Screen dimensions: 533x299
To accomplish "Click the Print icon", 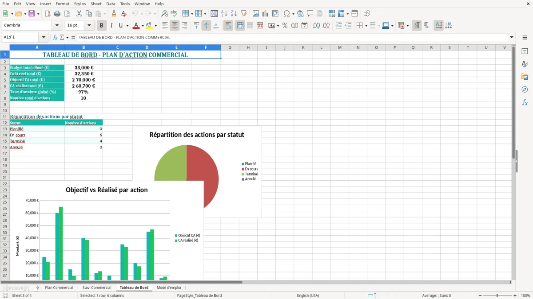I will [57, 14].
